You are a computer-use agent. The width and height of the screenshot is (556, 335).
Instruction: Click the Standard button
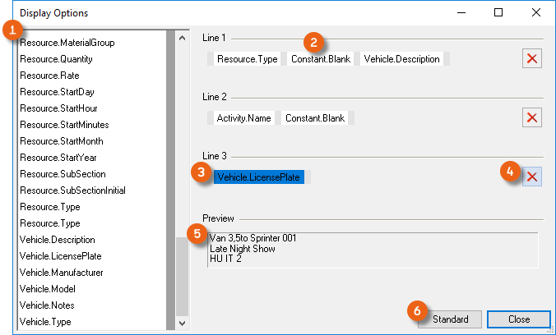click(x=449, y=319)
